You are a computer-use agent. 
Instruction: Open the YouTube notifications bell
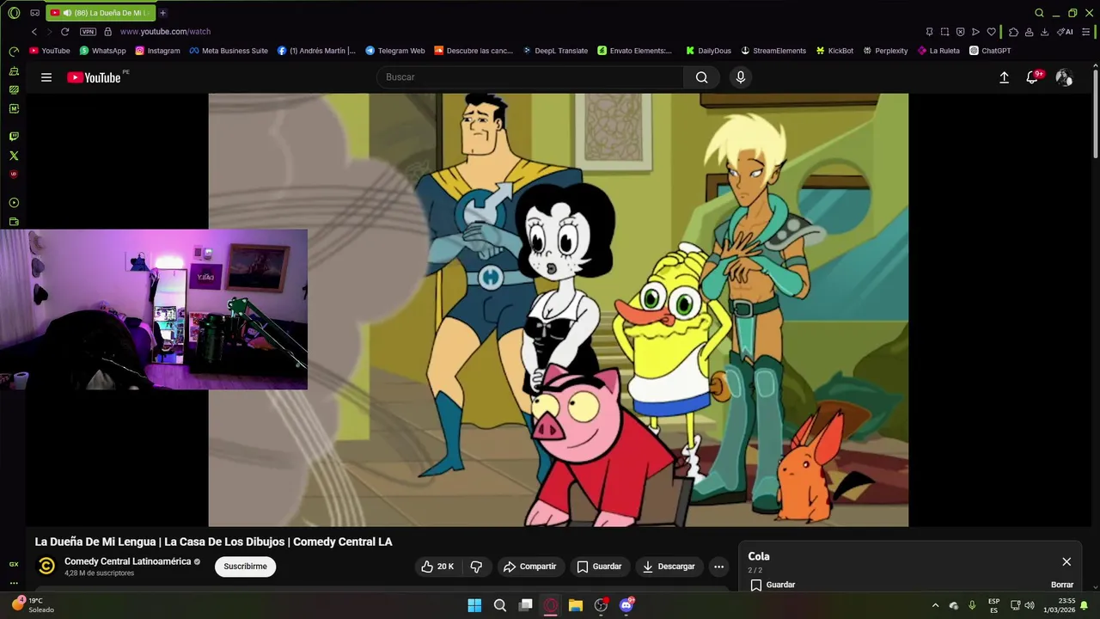point(1033,77)
